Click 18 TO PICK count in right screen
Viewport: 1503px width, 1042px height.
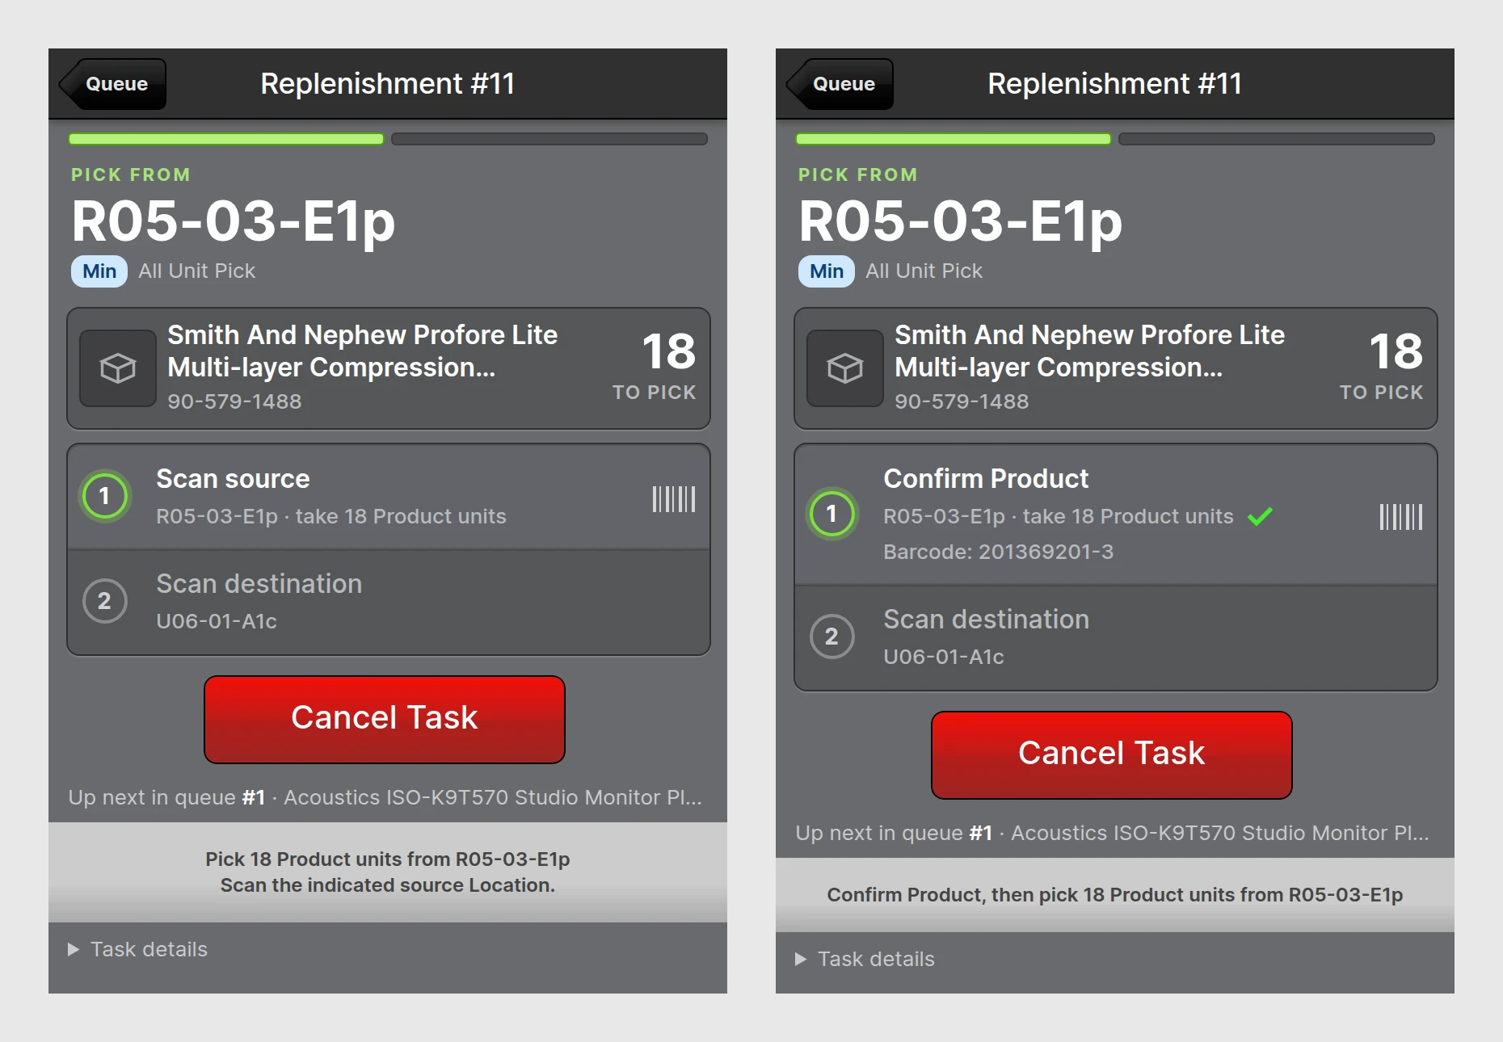coord(1382,366)
